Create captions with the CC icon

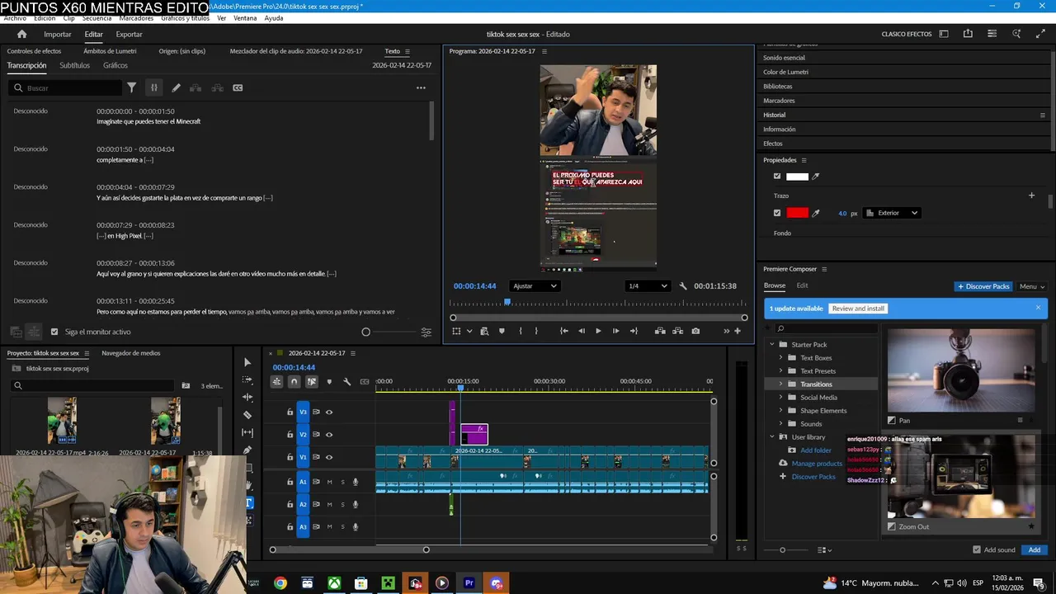[238, 87]
